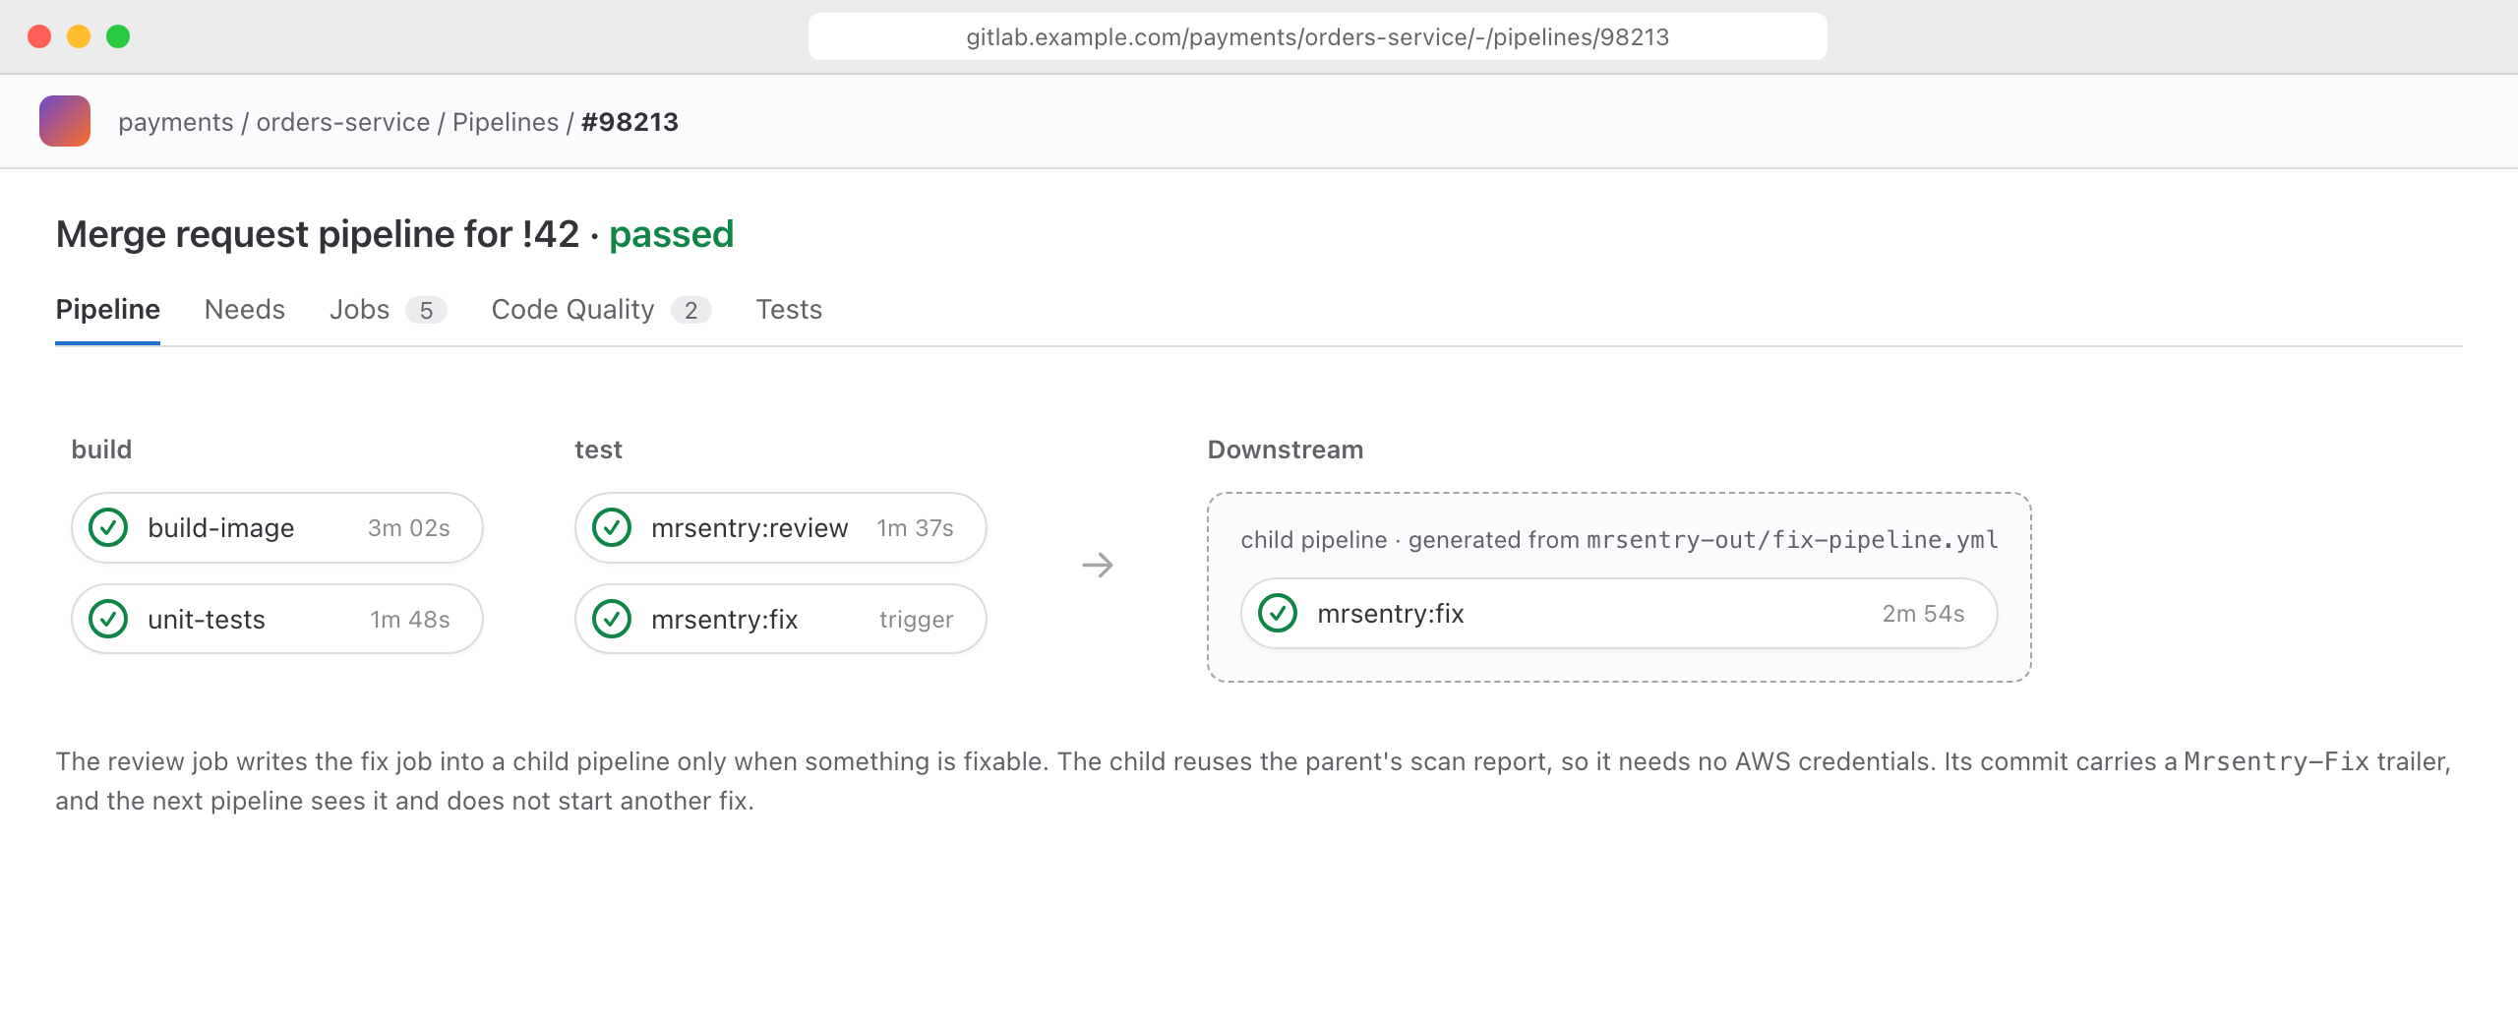Click the green passed status text

point(672,234)
